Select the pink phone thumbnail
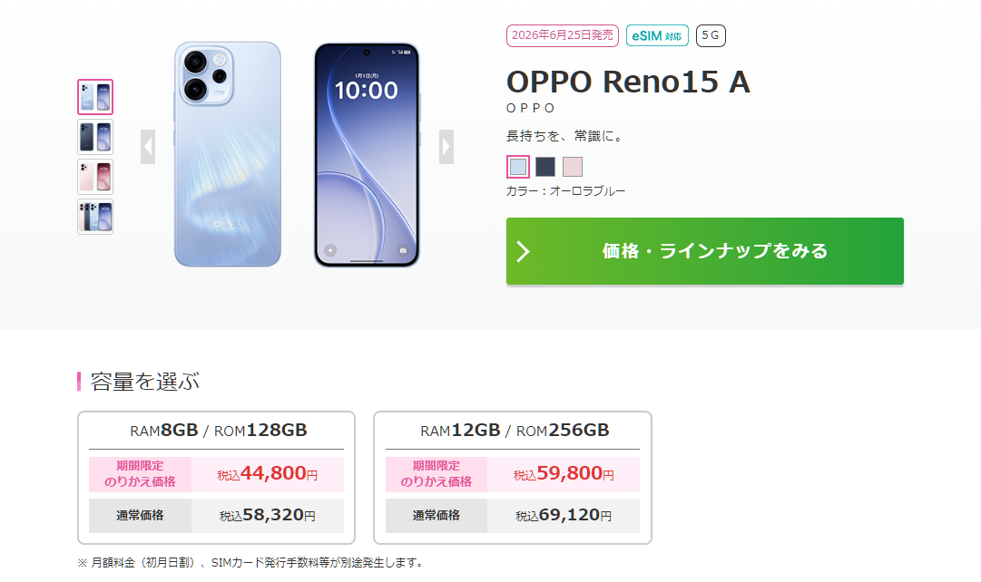 pyautogui.click(x=95, y=177)
